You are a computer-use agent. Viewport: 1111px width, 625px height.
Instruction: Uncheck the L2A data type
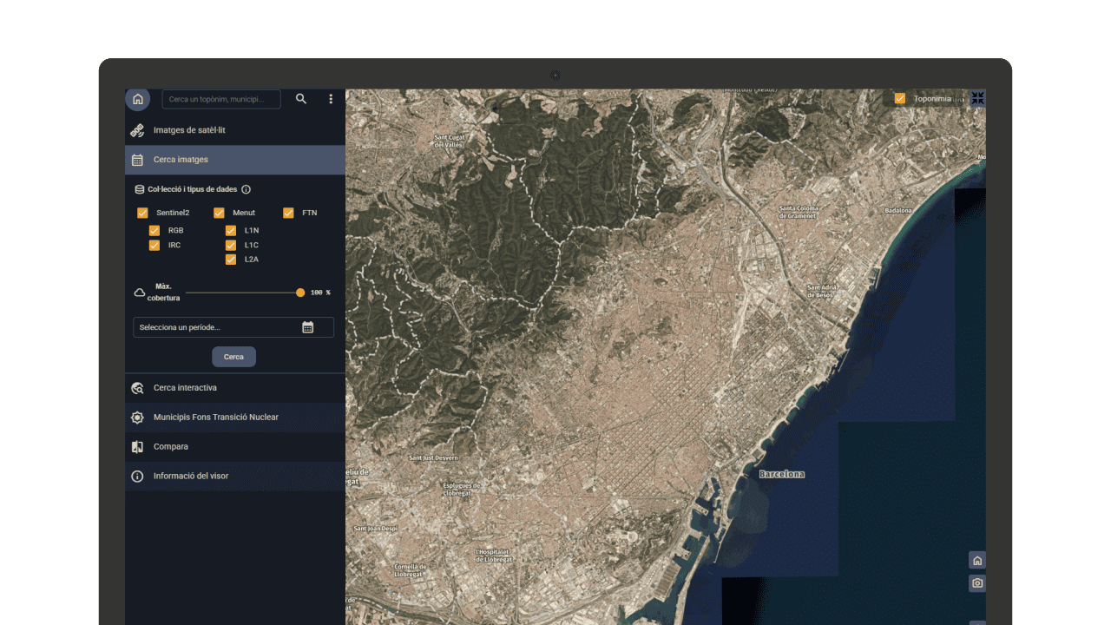(231, 260)
